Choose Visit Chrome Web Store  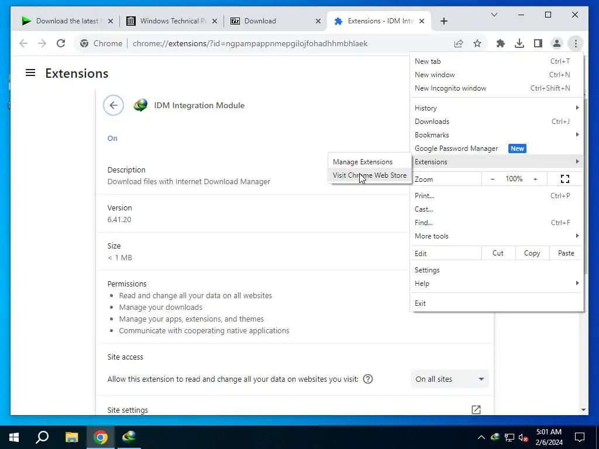370,175
